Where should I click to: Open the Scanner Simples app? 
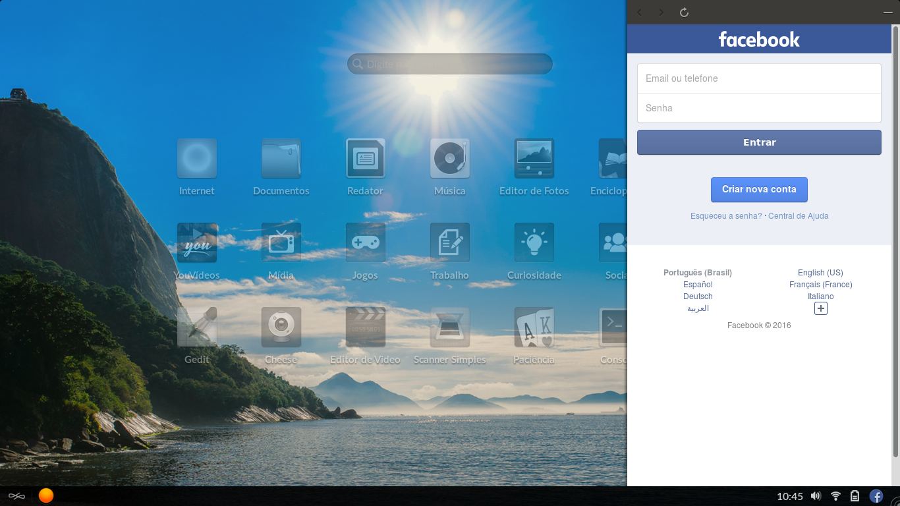pos(450,327)
